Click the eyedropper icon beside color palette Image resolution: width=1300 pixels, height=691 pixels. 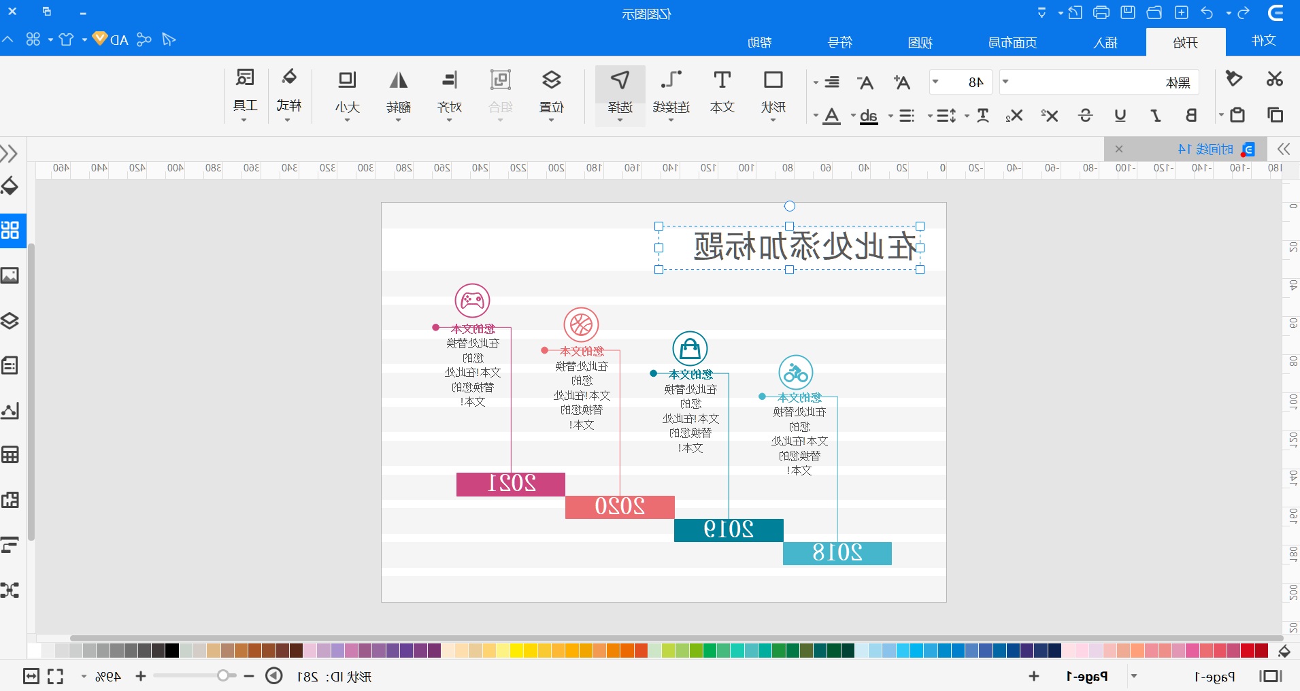coord(1284,652)
